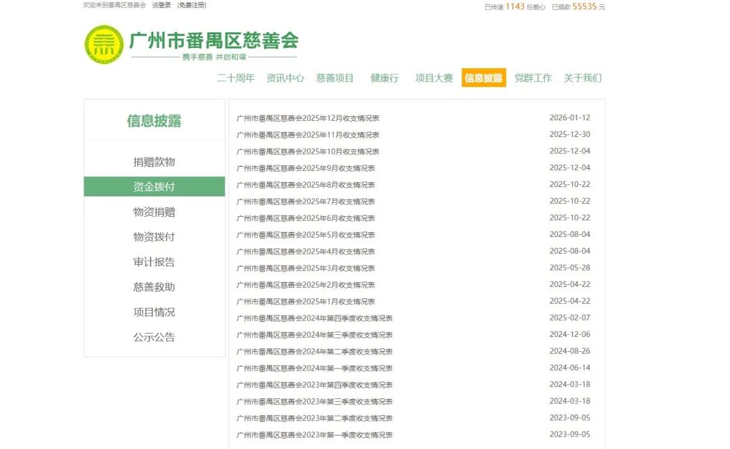Open 物资捐赠 in the sidebar
Image resolution: width=730 pixels, height=449 pixels.
click(154, 212)
